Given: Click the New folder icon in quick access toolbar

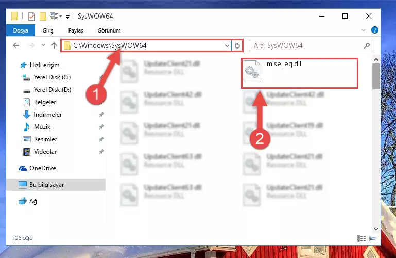Looking at the screenshot, I should point(43,17).
